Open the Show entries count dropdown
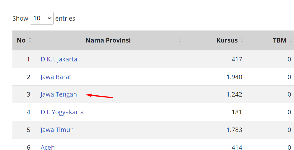 coord(42,18)
